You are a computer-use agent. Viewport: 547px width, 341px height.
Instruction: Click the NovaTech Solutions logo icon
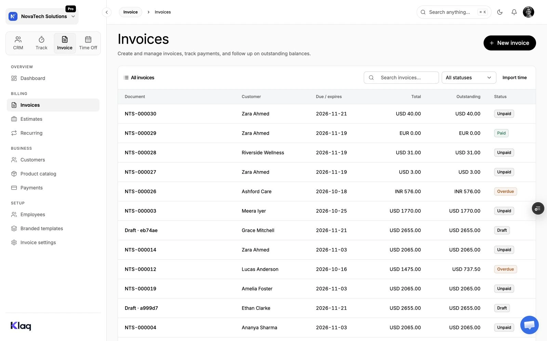pyautogui.click(x=13, y=16)
